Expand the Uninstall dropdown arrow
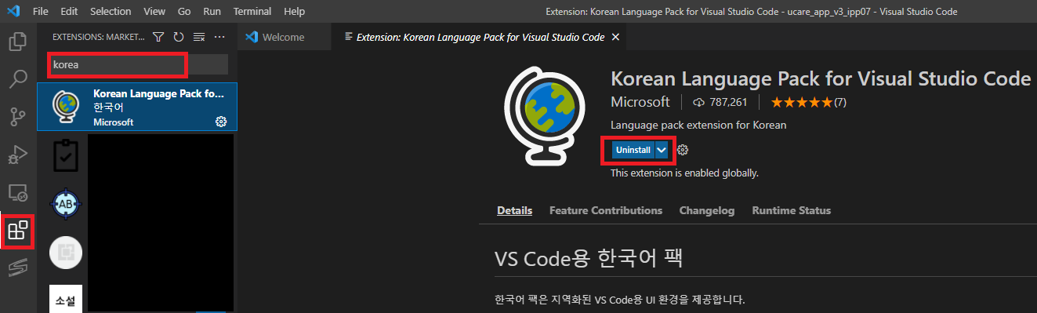Screen dimensions: 1037x313 662,150
